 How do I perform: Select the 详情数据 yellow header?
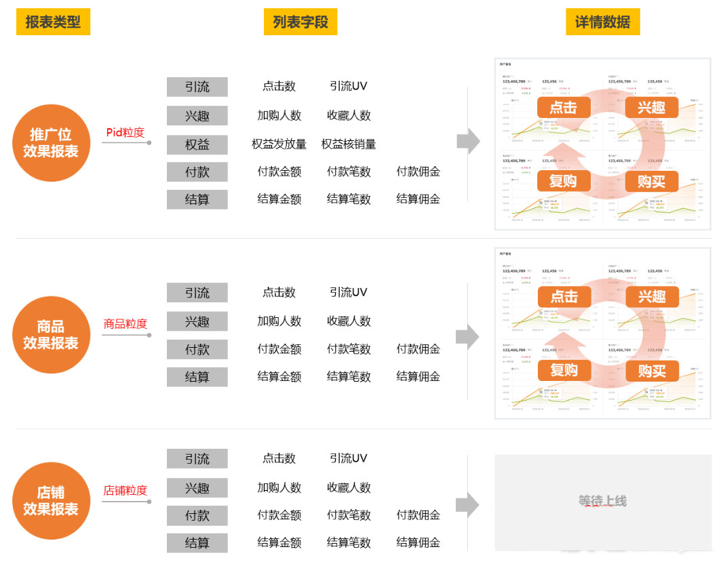click(602, 22)
